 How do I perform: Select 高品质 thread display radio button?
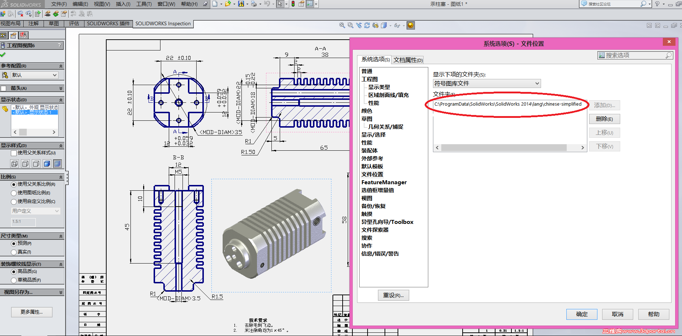14,271
